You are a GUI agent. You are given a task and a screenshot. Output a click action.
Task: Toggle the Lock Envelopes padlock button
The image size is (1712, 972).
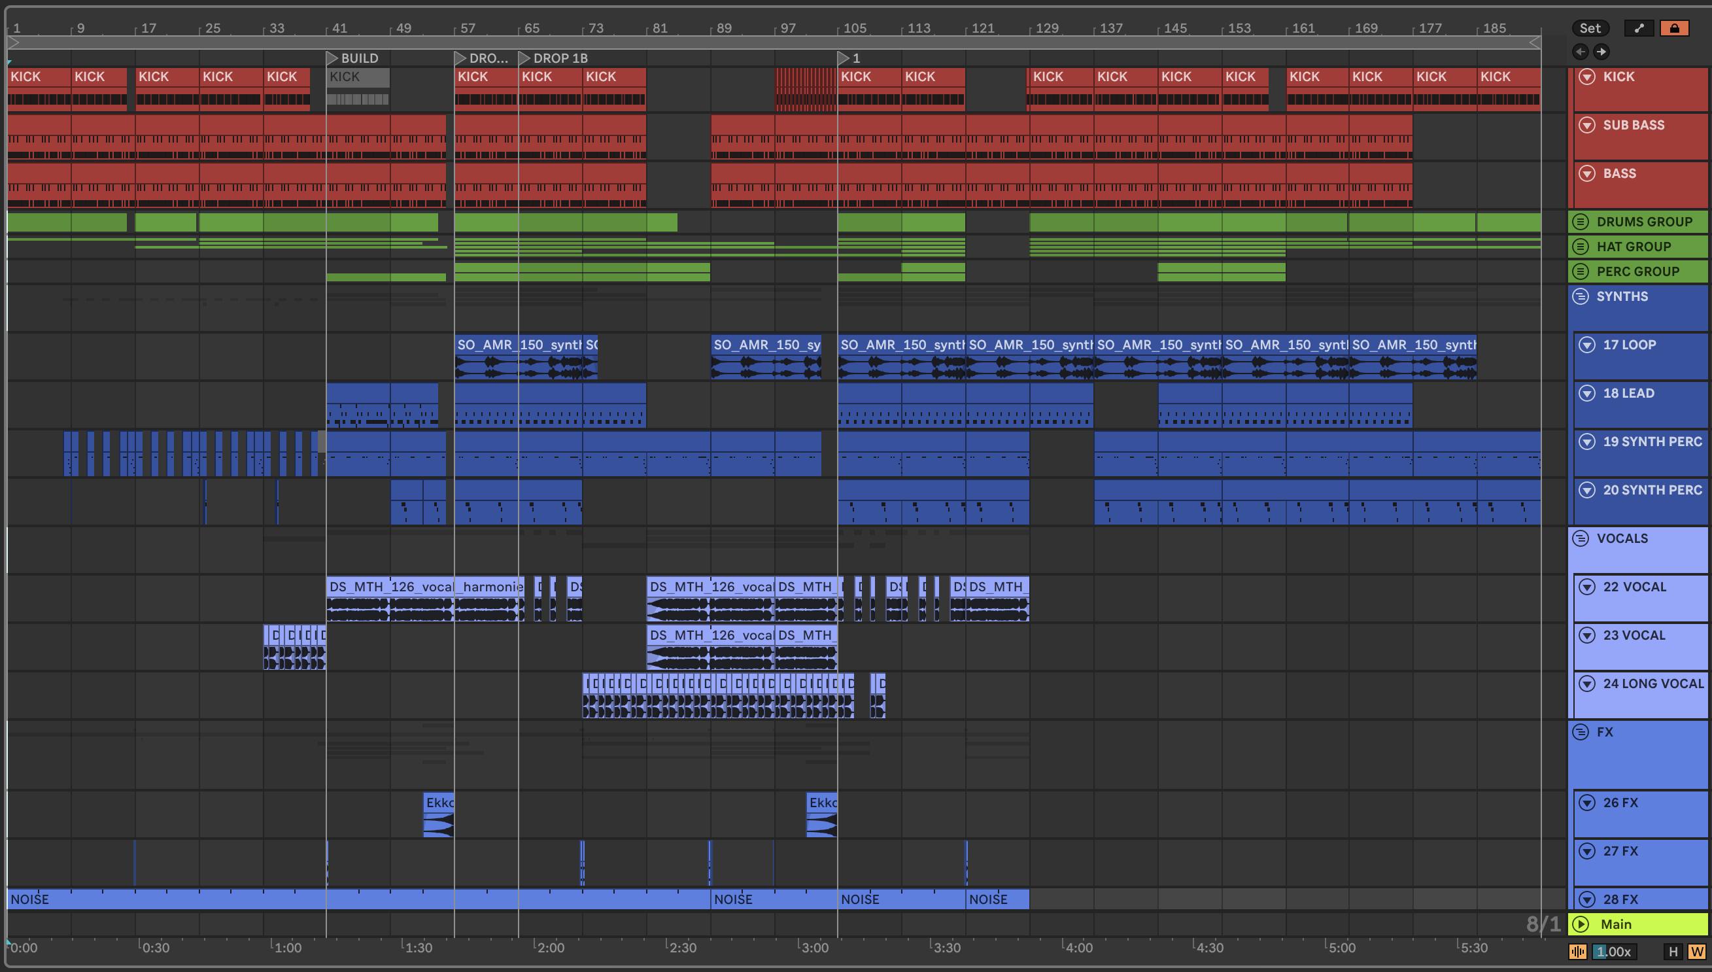[1674, 28]
